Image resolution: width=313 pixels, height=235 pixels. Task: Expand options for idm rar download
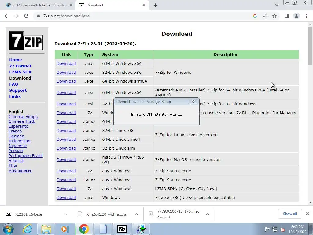coord(136,214)
